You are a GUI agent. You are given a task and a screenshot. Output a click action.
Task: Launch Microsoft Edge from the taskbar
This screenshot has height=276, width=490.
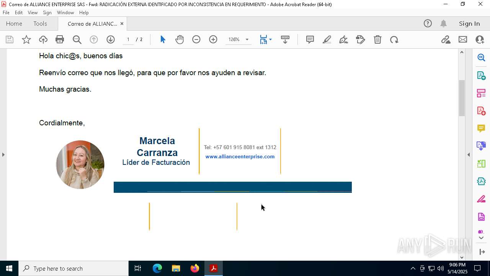tap(157, 268)
